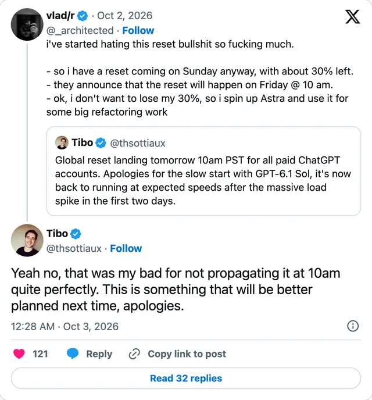The height and width of the screenshot is (400, 372).
Task: Click vlad/r's verified badge
Action: coord(83,16)
